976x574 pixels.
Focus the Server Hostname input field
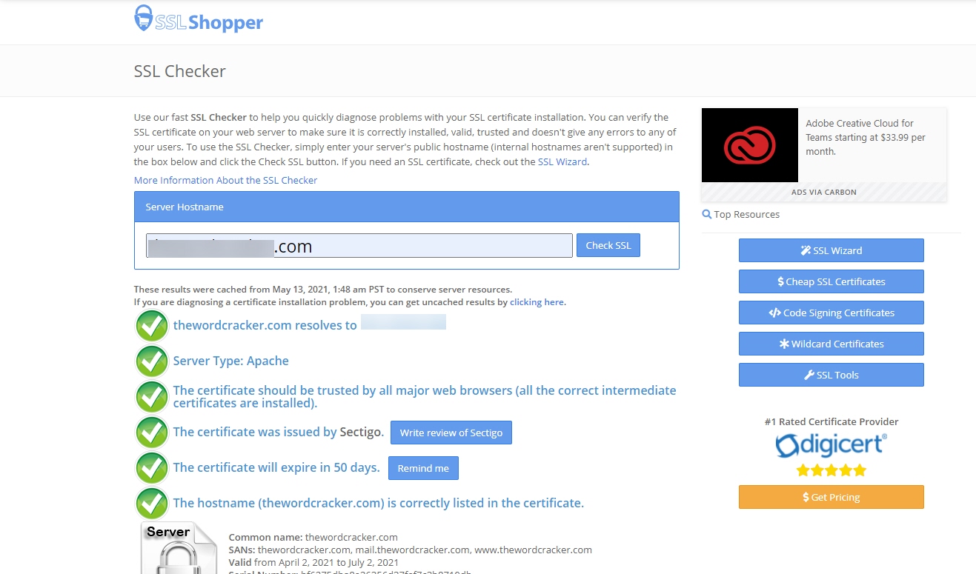pyautogui.click(x=359, y=246)
